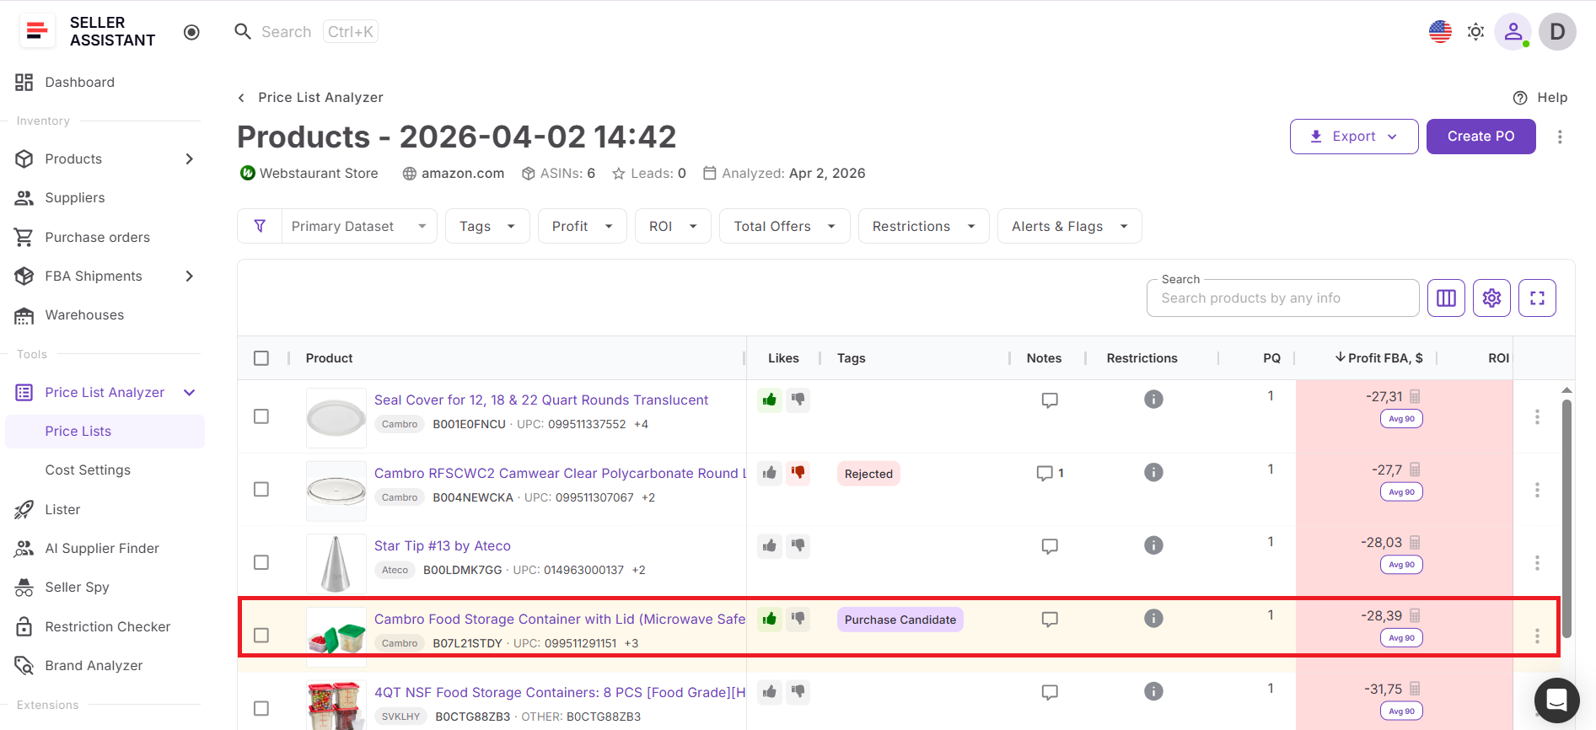The height and width of the screenshot is (730, 1596).
Task: Select the Cambro RFSCWC2 row checkbox
Action: (x=261, y=490)
